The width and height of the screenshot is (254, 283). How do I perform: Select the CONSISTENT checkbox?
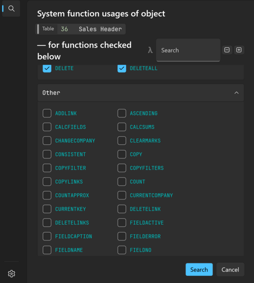coord(47,154)
